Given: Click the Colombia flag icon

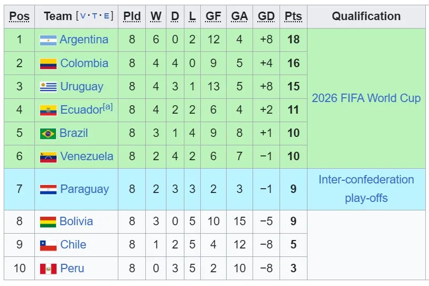Looking at the screenshot, I should [x=48, y=64].
